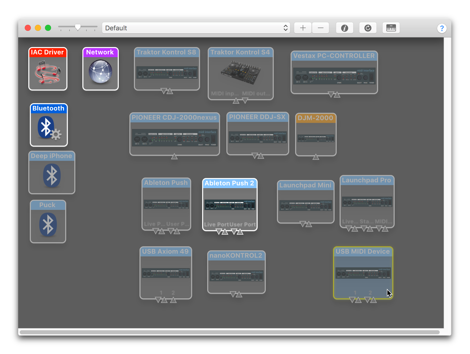This screenshot has width=470, height=354.
Task: Click the Traktor Kontrol S8 port connectors
Action: tap(167, 91)
